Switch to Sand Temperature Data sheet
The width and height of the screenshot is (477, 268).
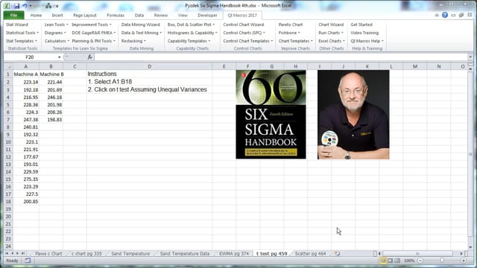coord(185,253)
